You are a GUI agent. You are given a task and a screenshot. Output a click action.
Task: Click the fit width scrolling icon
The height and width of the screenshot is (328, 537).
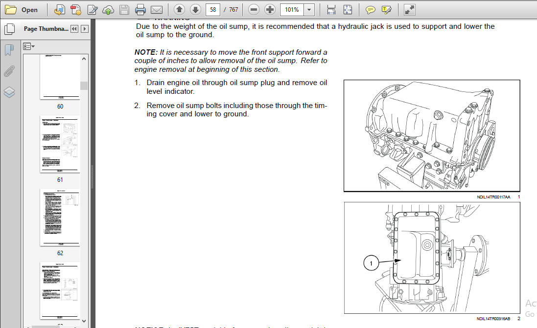(x=331, y=10)
